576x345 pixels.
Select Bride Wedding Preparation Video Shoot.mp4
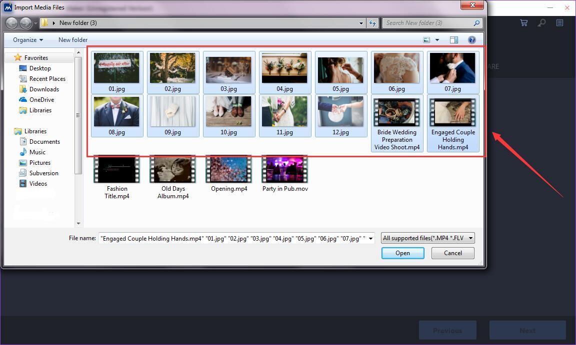[x=396, y=123]
